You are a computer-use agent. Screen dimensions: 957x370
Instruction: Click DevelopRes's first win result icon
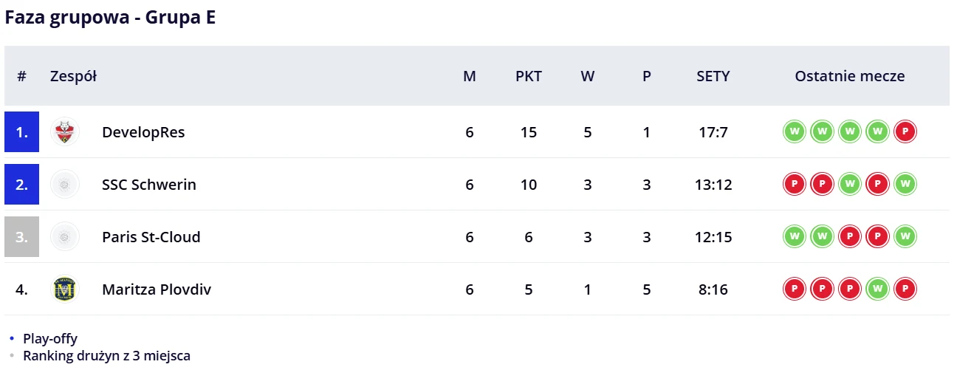tap(795, 132)
